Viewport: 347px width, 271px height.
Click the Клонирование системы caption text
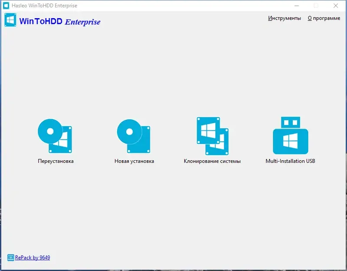click(213, 161)
